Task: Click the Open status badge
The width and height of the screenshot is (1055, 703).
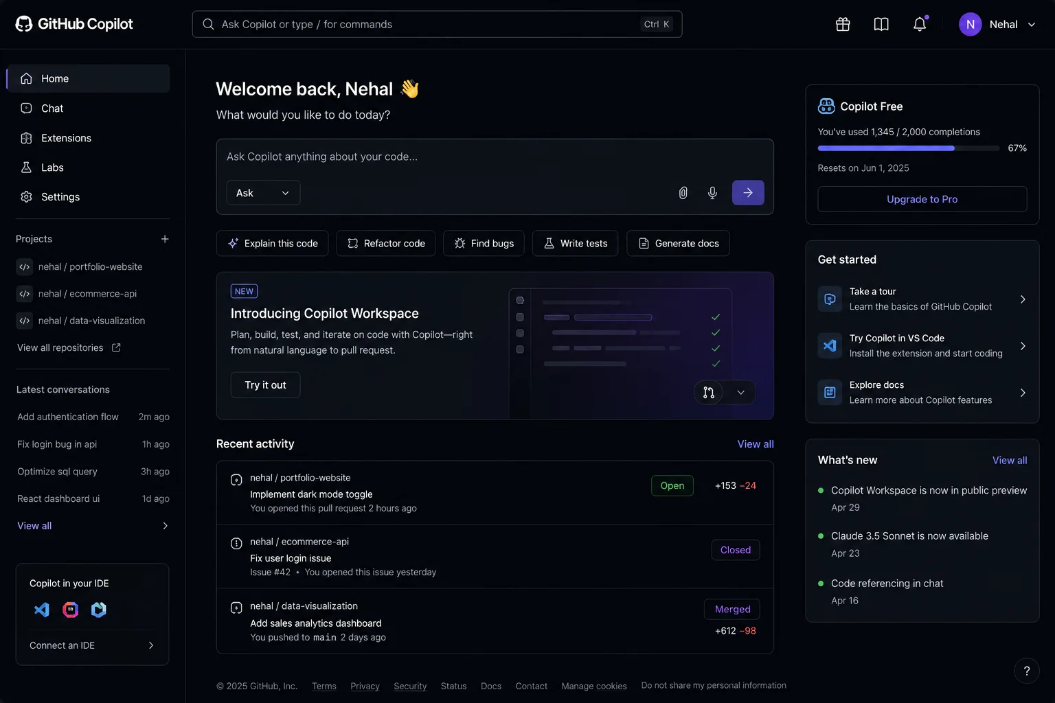Action: [x=672, y=485]
